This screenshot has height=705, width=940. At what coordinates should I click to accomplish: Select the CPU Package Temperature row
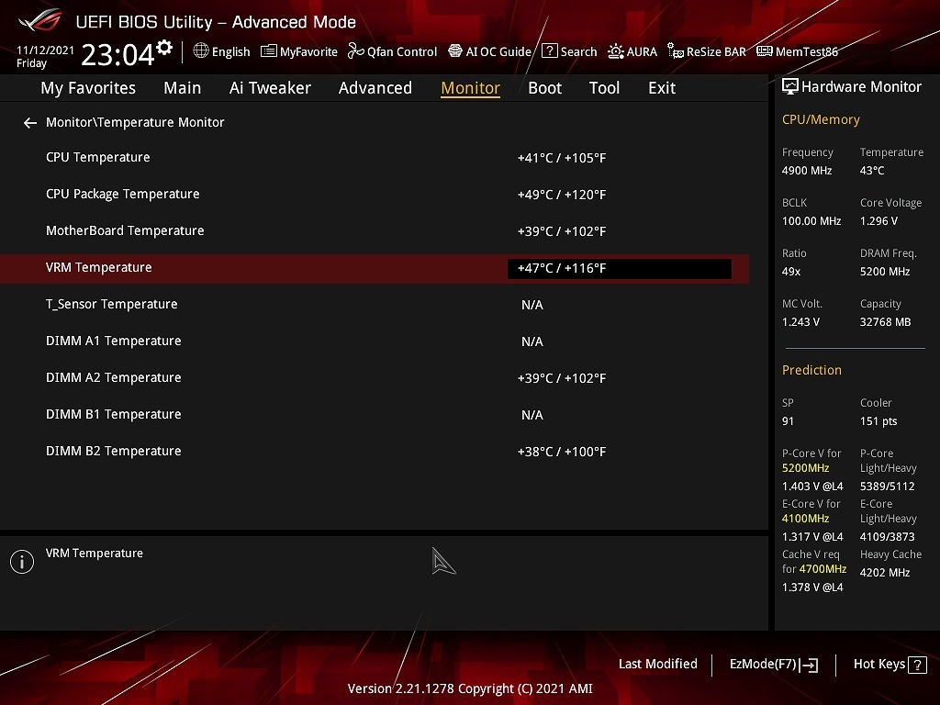[375, 195]
